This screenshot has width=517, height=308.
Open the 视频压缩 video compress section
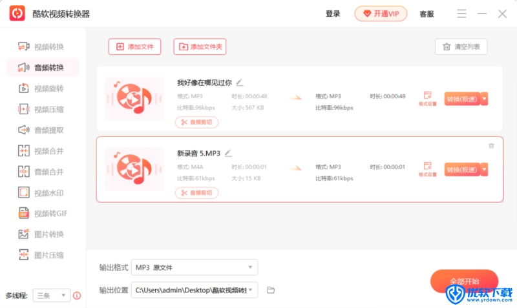pos(41,109)
